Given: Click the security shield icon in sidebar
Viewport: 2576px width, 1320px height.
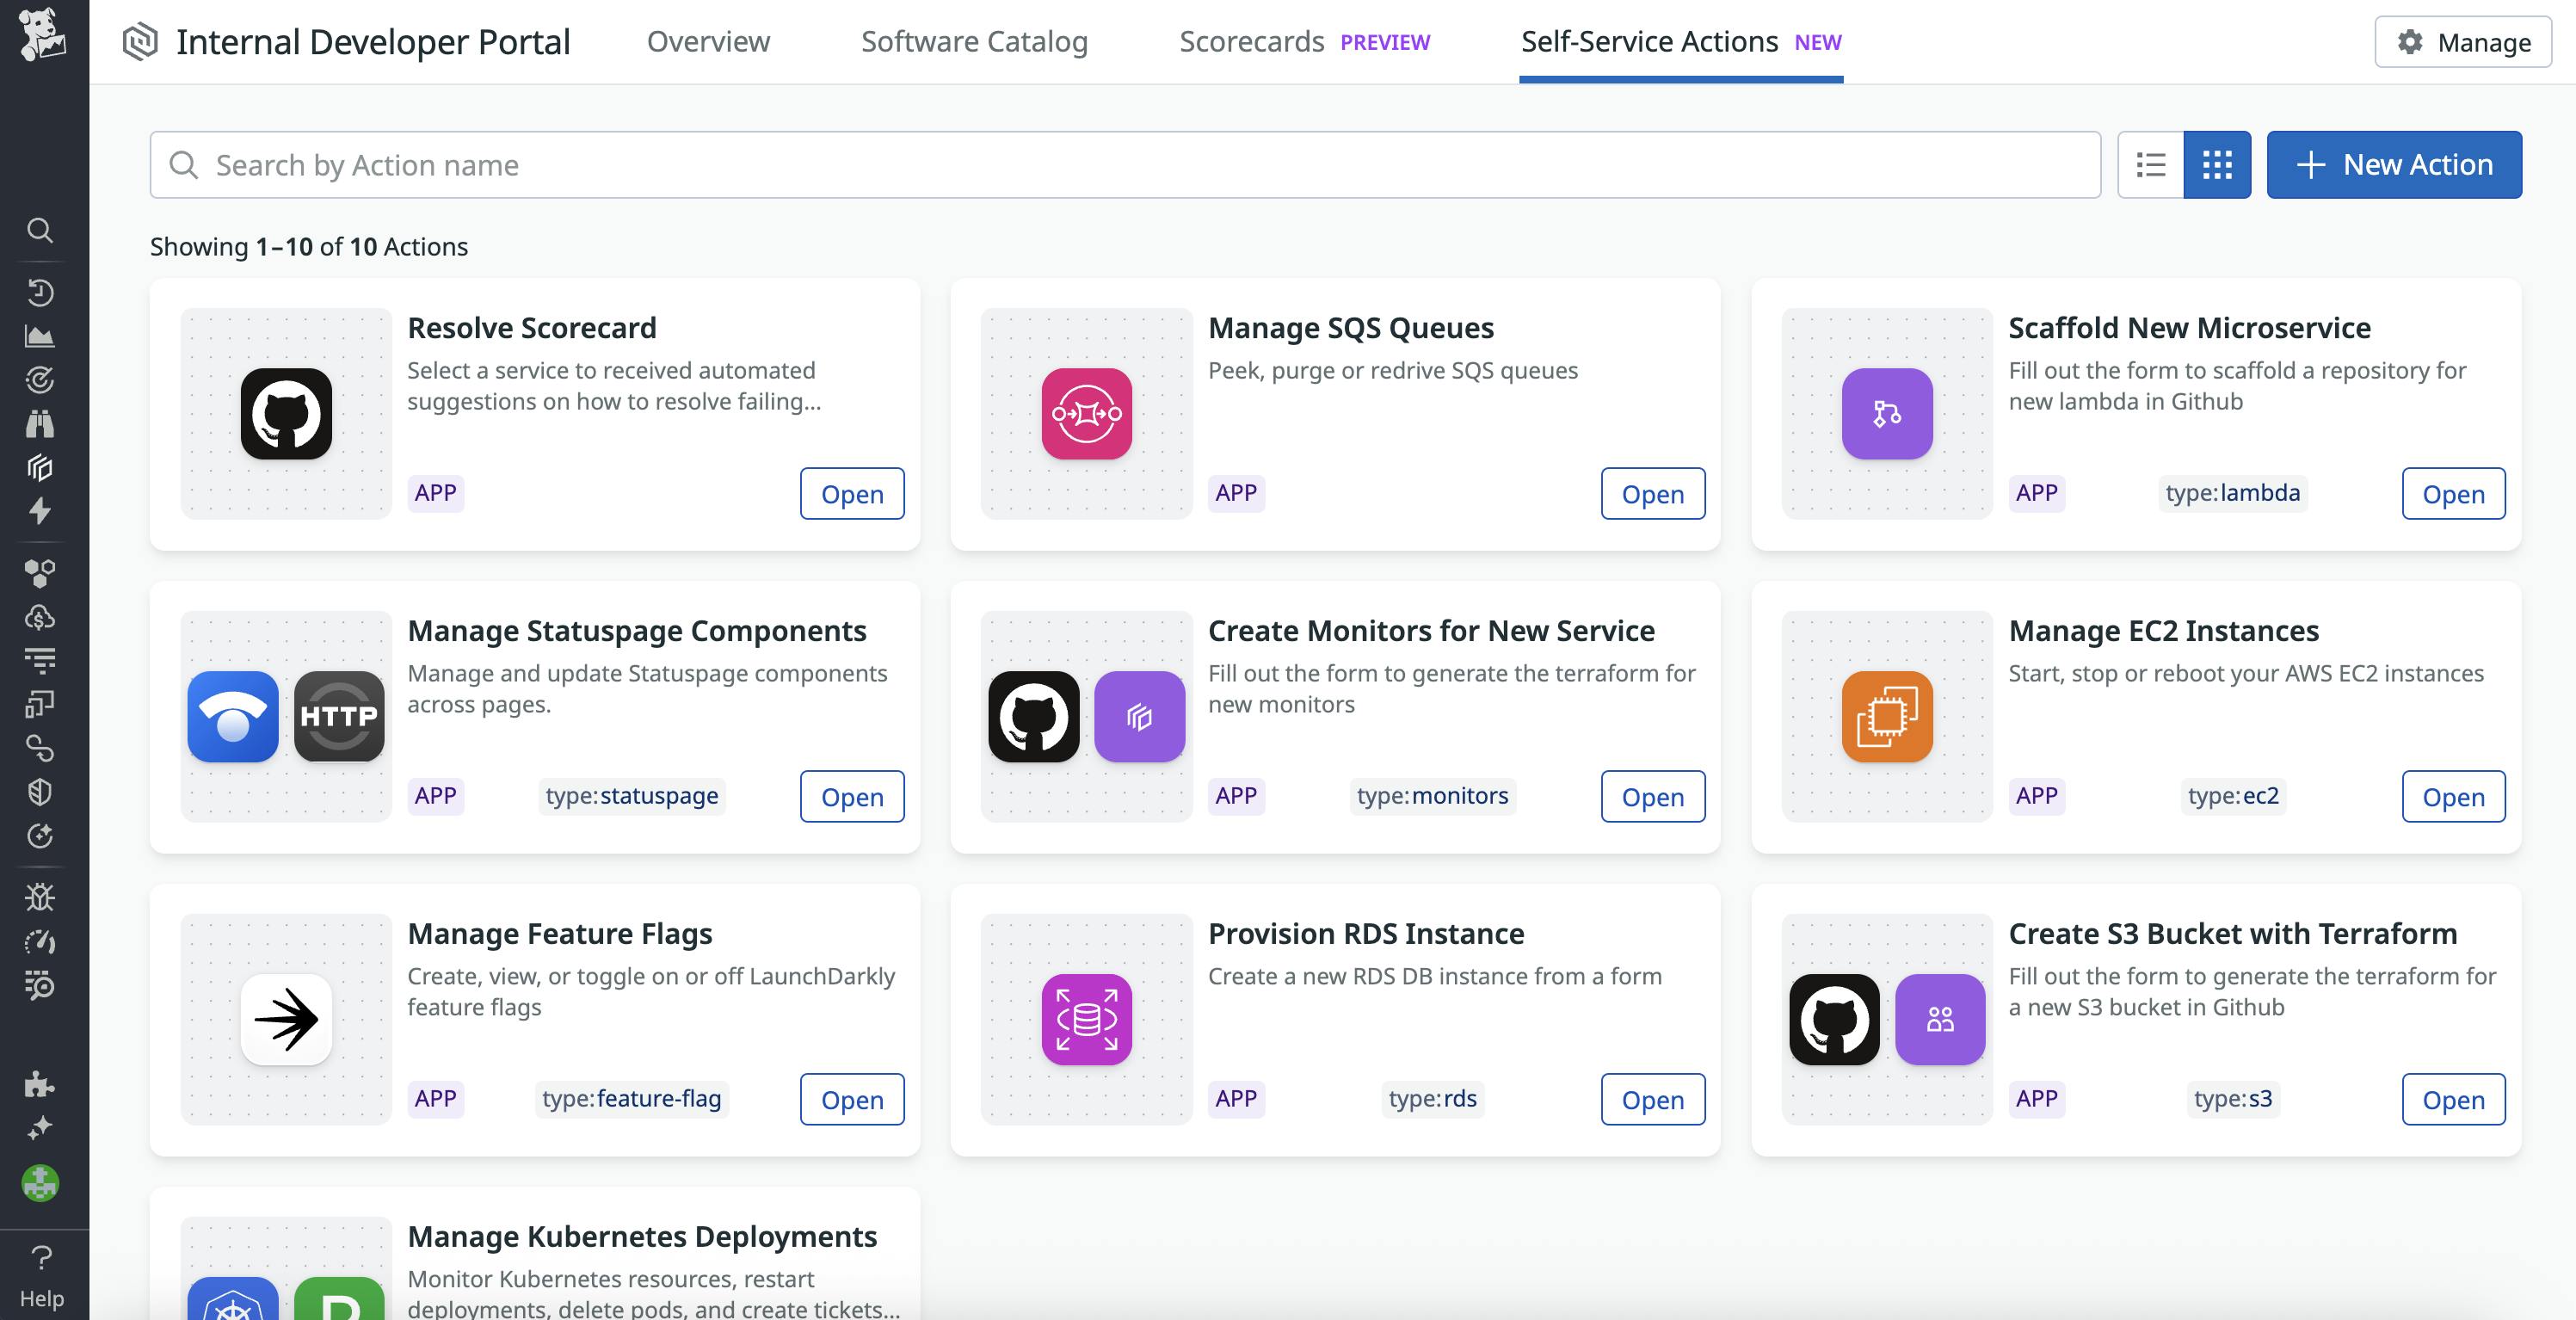Looking at the screenshot, I should 40,793.
